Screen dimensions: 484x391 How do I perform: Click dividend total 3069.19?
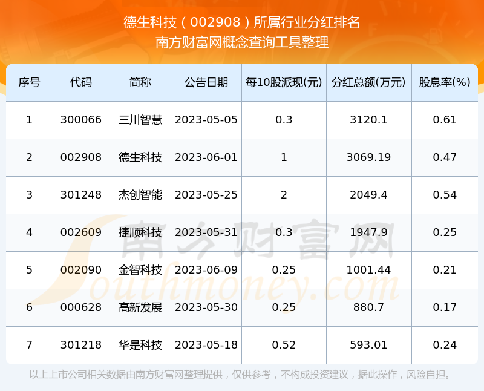pyautogui.click(x=368, y=157)
